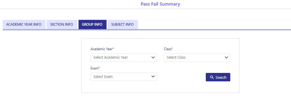Viewport: 291px width, 105px height.
Task: Expand the Select Class combo box
Action: click(x=197, y=57)
